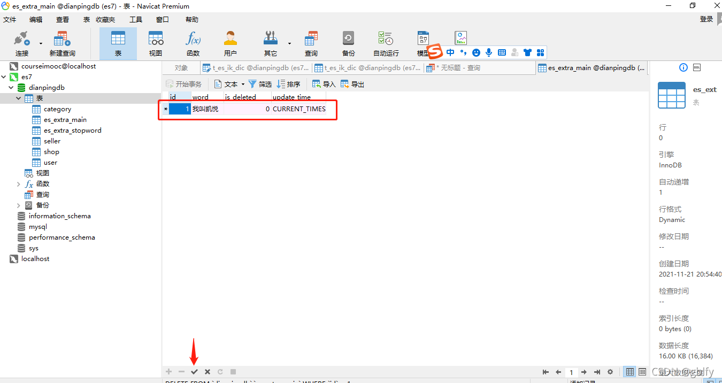Open the Sogou soft keyboard icon
Screen dimensions: 722x383
pyautogui.click(x=502, y=52)
